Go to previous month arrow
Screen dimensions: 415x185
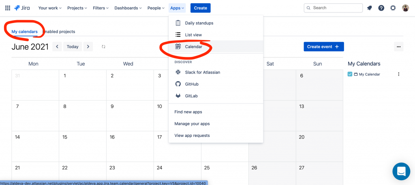(57, 47)
